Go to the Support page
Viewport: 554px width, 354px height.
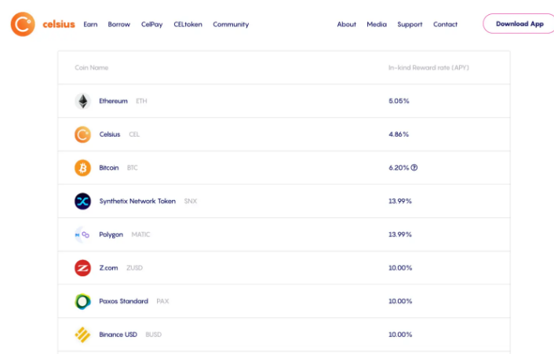[410, 24]
